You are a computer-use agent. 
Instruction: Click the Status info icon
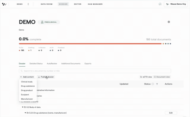tap(153, 84)
